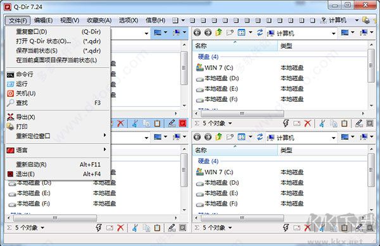Click forward arrow in top-right pane

click(208, 32)
